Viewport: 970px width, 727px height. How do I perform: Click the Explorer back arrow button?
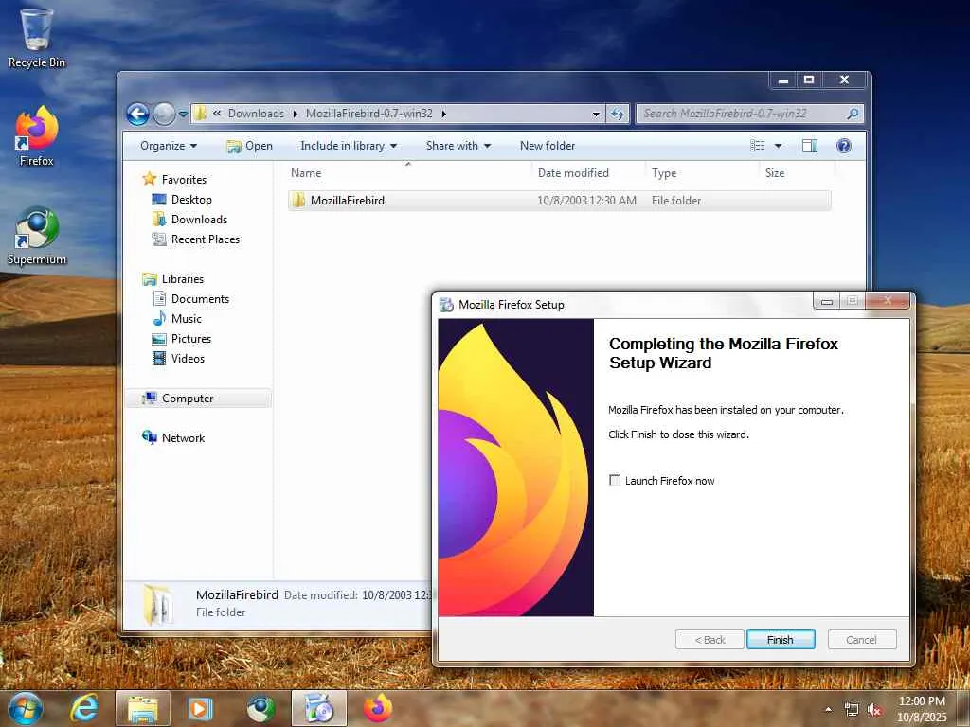[x=137, y=114]
